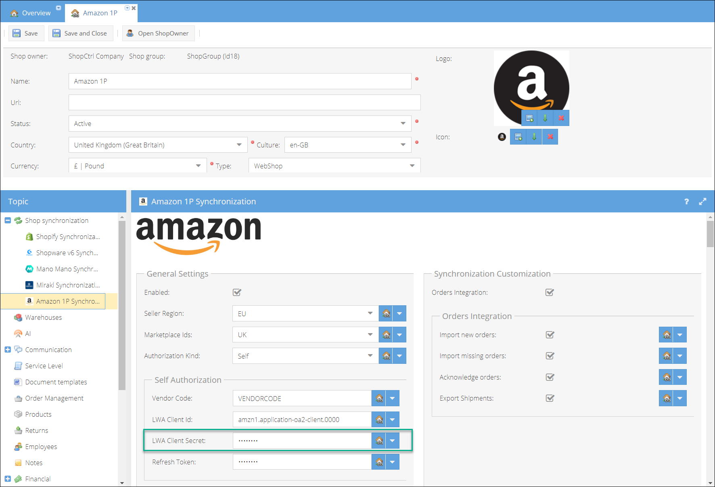Click house icon beside Vendor Code

(x=379, y=398)
